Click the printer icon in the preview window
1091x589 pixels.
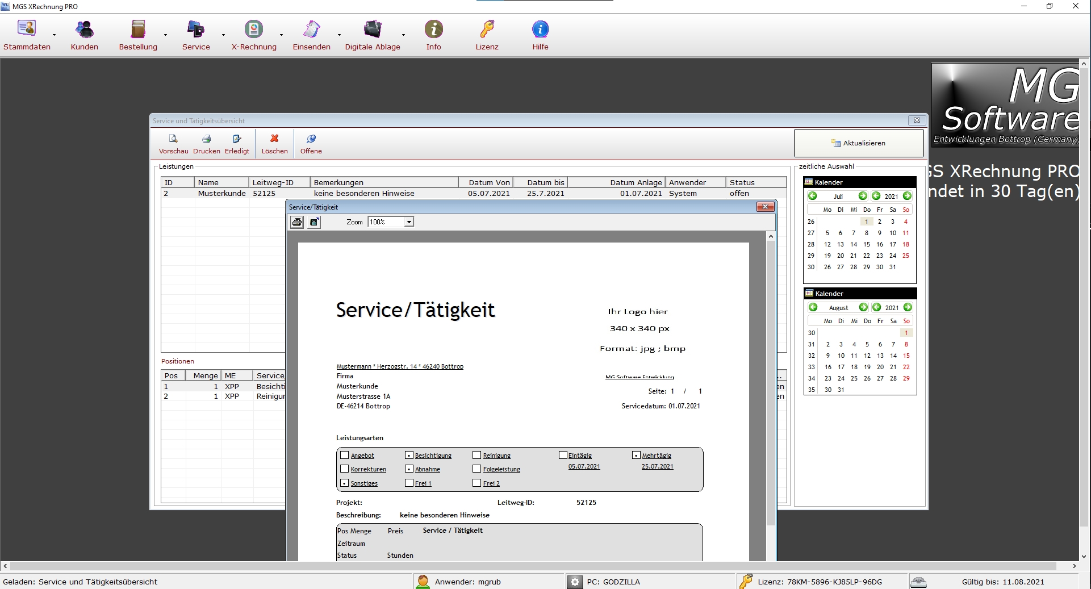pos(297,222)
